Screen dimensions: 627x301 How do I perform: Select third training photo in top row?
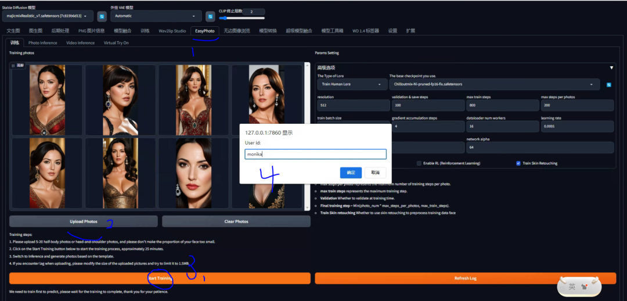[x=193, y=100]
